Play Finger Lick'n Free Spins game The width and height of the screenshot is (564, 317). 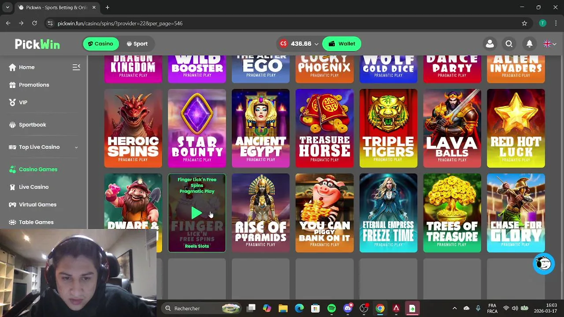click(197, 214)
